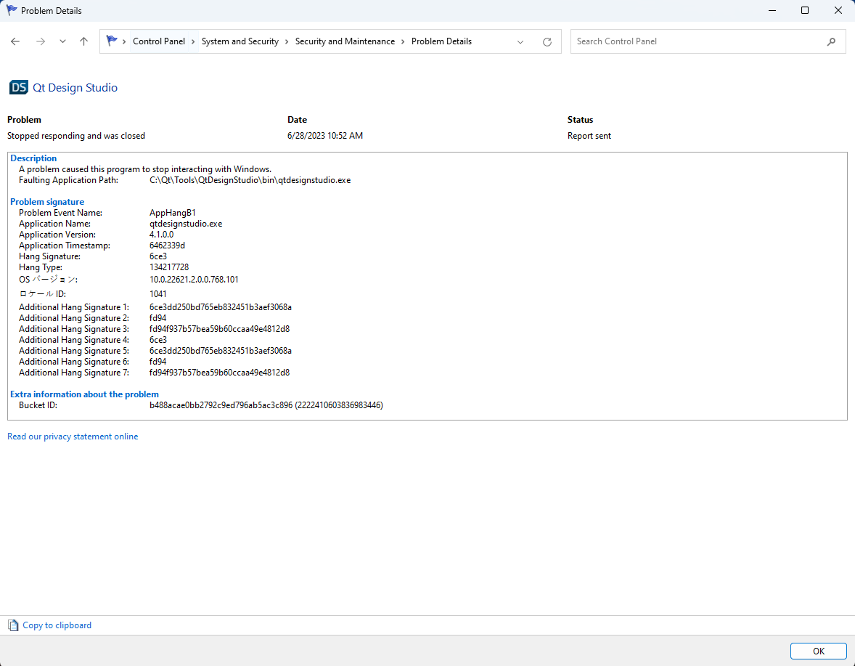The height and width of the screenshot is (666, 855).
Task: Click the AppHangB1 event name value
Action: tap(172, 213)
